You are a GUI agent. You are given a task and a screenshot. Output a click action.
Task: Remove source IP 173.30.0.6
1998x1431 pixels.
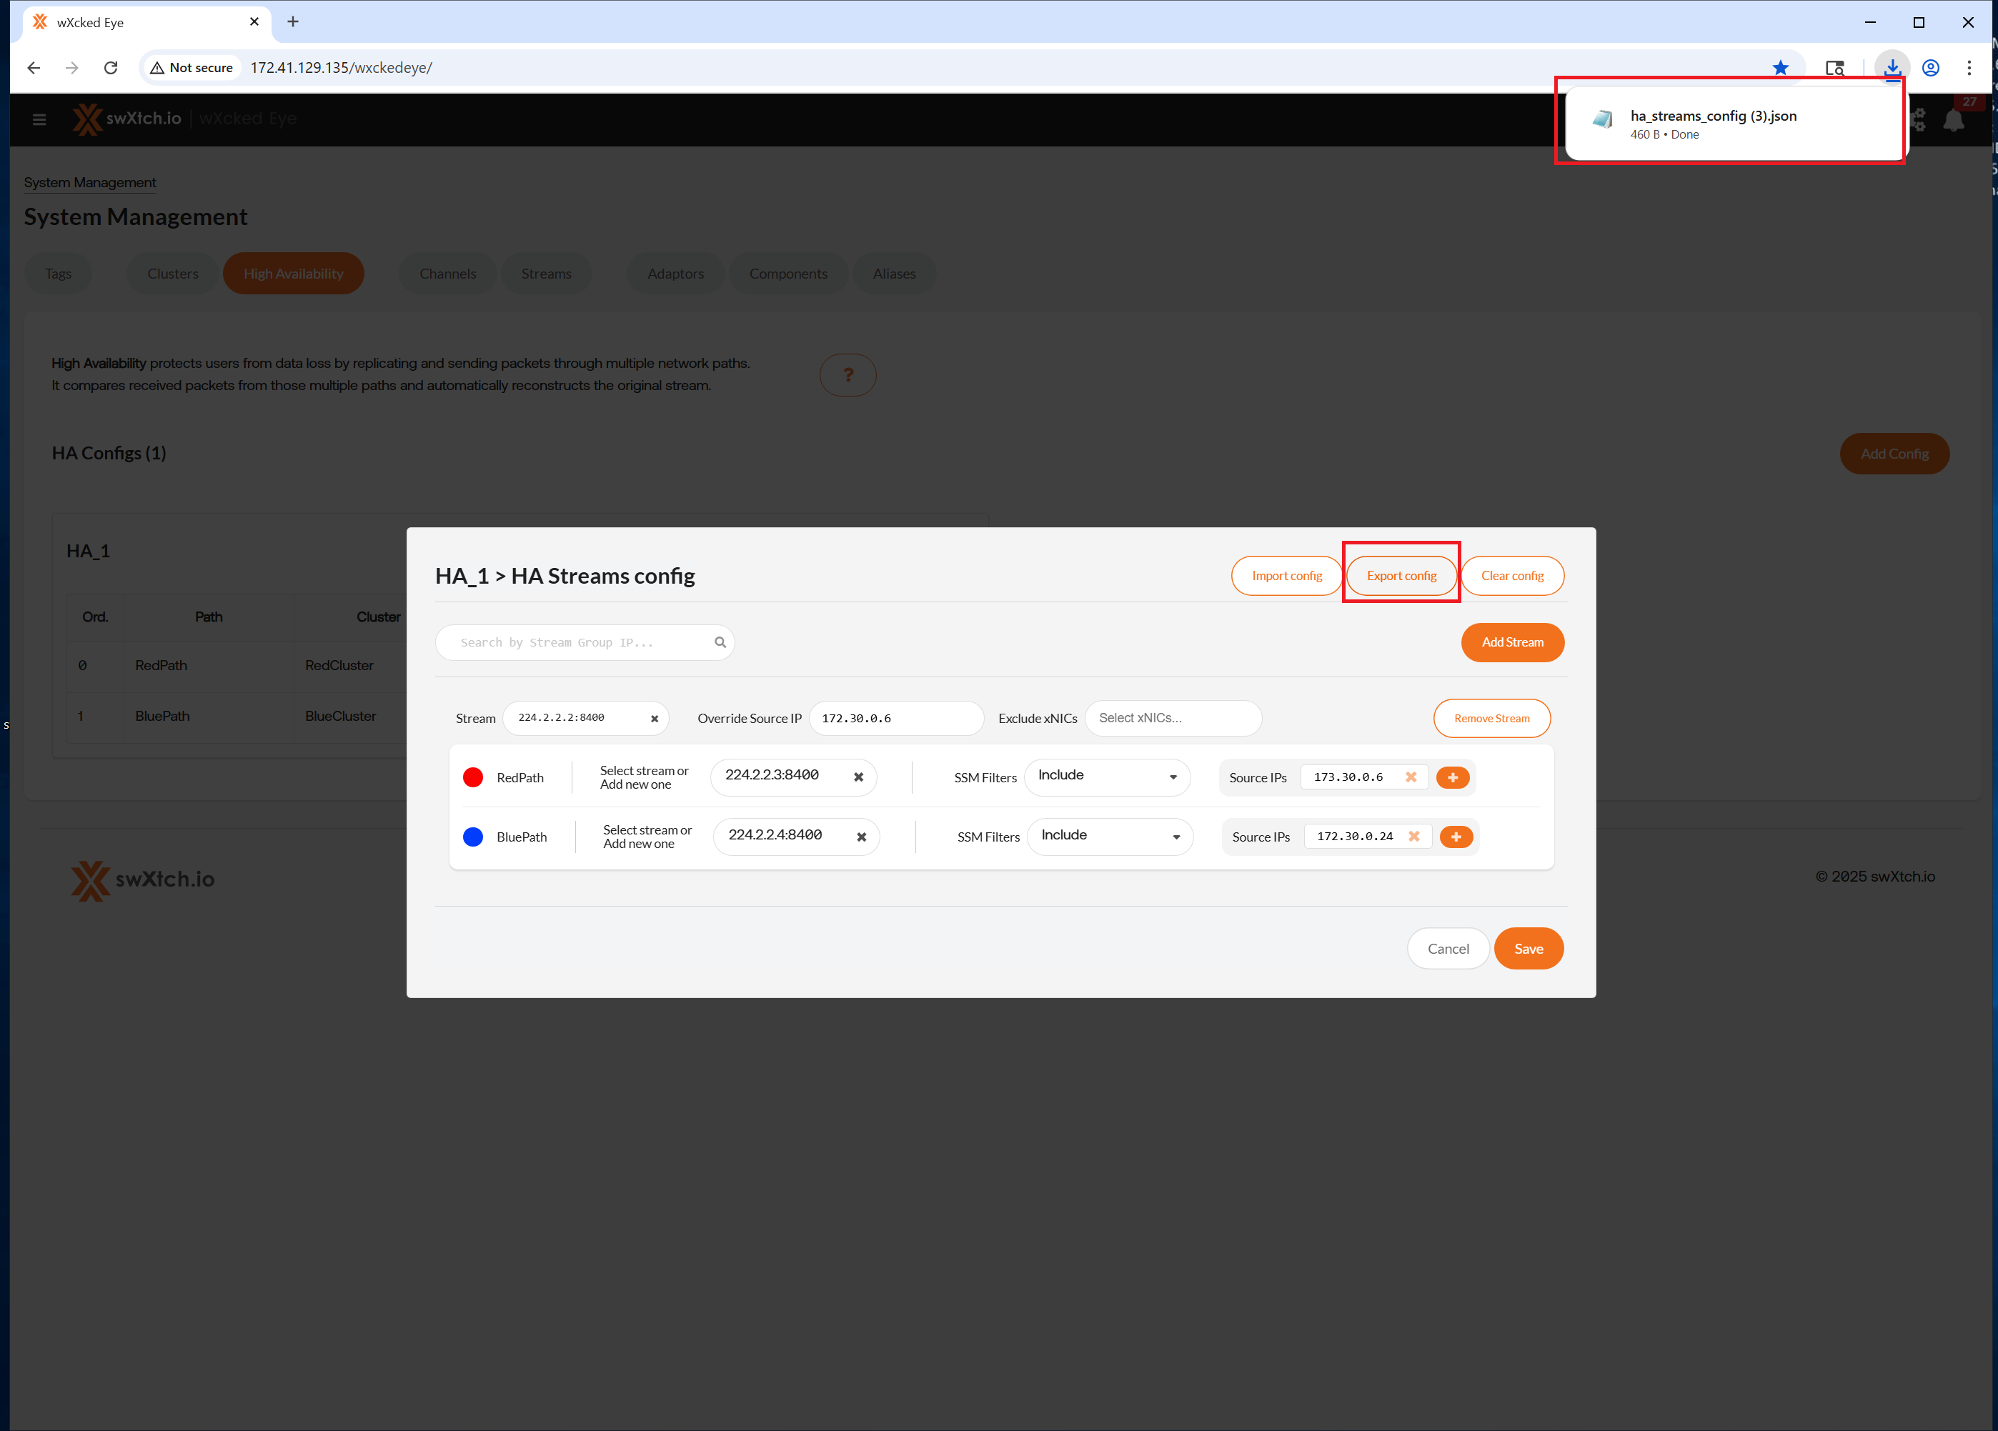[x=1411, y=777]
